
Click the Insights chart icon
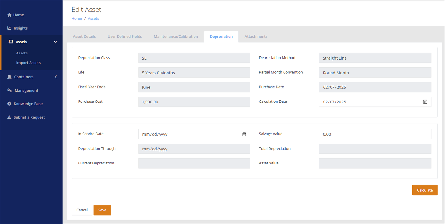tap(9, 28)
